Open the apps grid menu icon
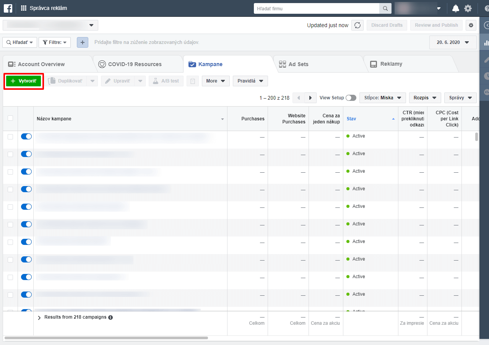This screenshot has width=489, height=345. 24,8
